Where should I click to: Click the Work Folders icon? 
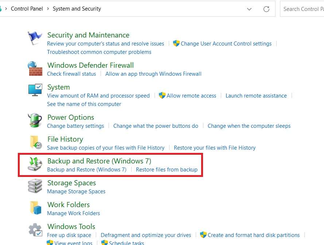[x=36, y=208]
